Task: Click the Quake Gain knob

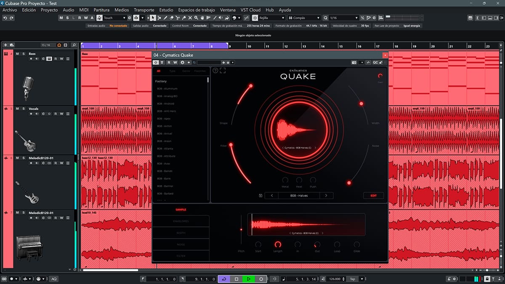Action: tap(380, 76)
